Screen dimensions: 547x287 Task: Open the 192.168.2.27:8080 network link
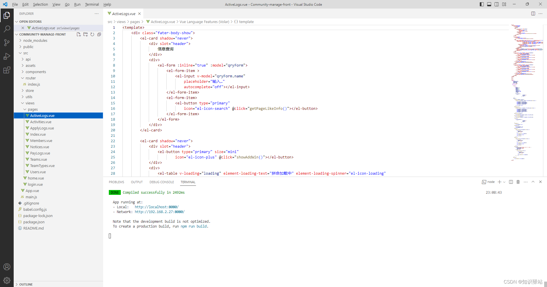point(160,212)
